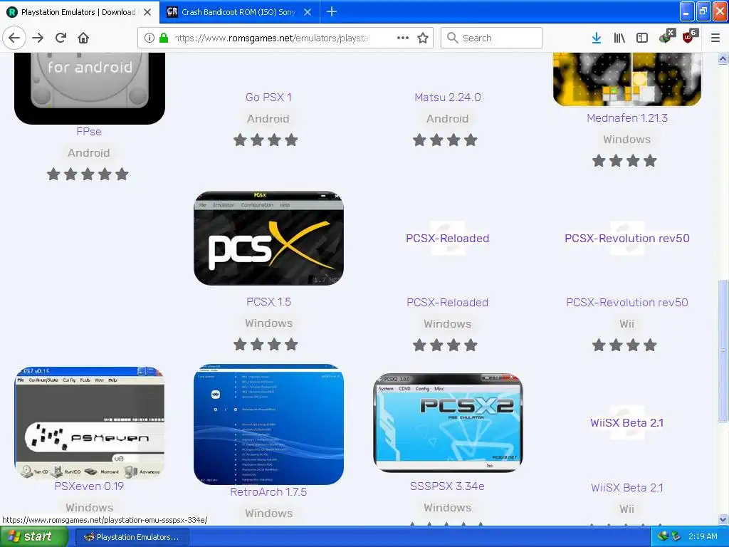Click the PCSX2 emulator screenshot thumbnail
Screen dimensions: 729x547
coord(449,423)
